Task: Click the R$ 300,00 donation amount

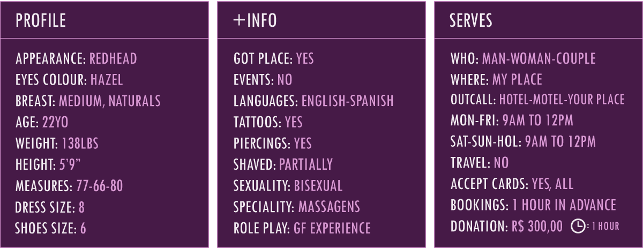Action: click(537, 227)
